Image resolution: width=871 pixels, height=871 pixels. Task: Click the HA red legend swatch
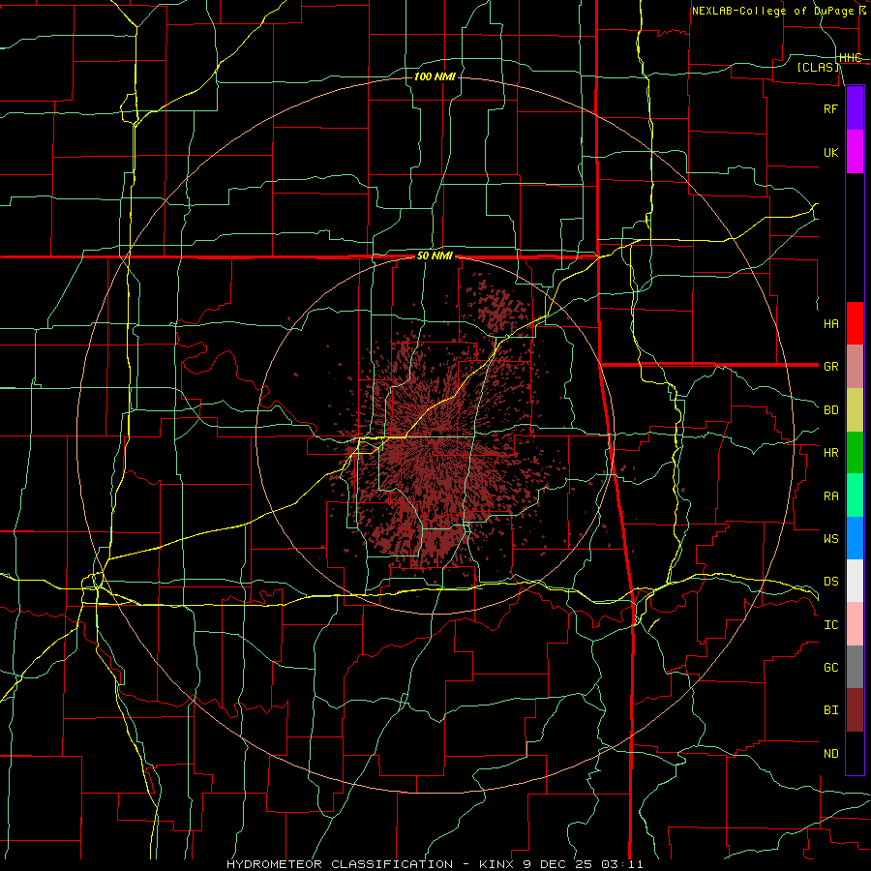click(x=855, y=323)
